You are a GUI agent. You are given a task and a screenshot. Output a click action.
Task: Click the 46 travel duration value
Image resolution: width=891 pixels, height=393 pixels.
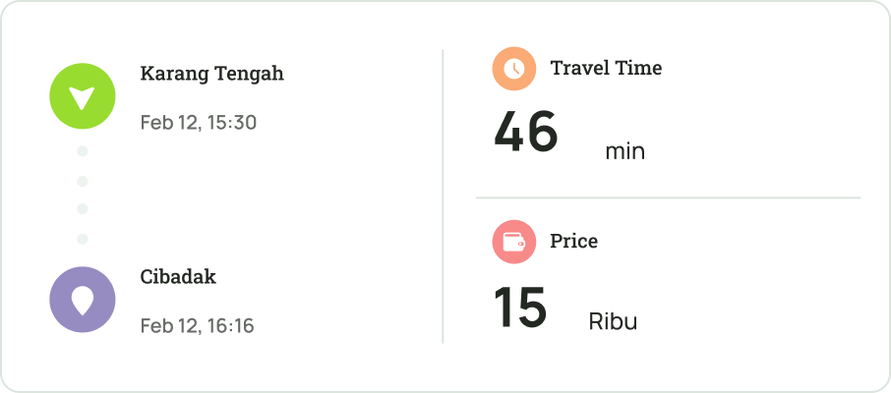coord(525,133)
